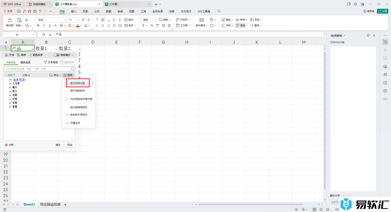391x212 pixels.
Task: Click the Wrap Text (换行) button
Action: [128, 20]
